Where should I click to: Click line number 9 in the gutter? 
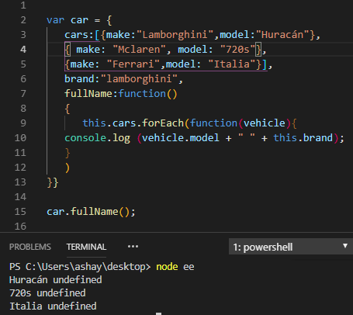(23, 123)
